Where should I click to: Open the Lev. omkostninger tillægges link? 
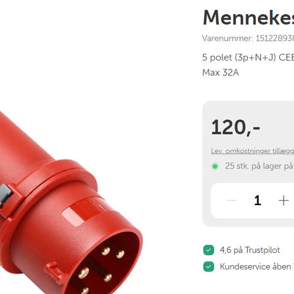coord(252,151)
